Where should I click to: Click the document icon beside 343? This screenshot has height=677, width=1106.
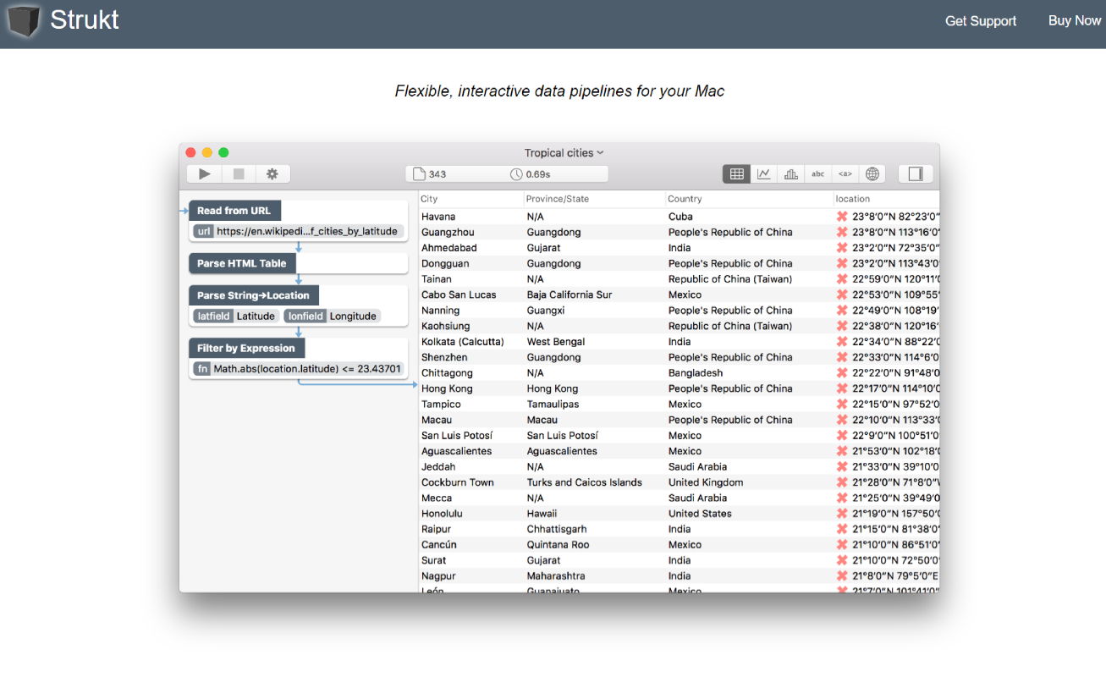(x=419, y=173)
